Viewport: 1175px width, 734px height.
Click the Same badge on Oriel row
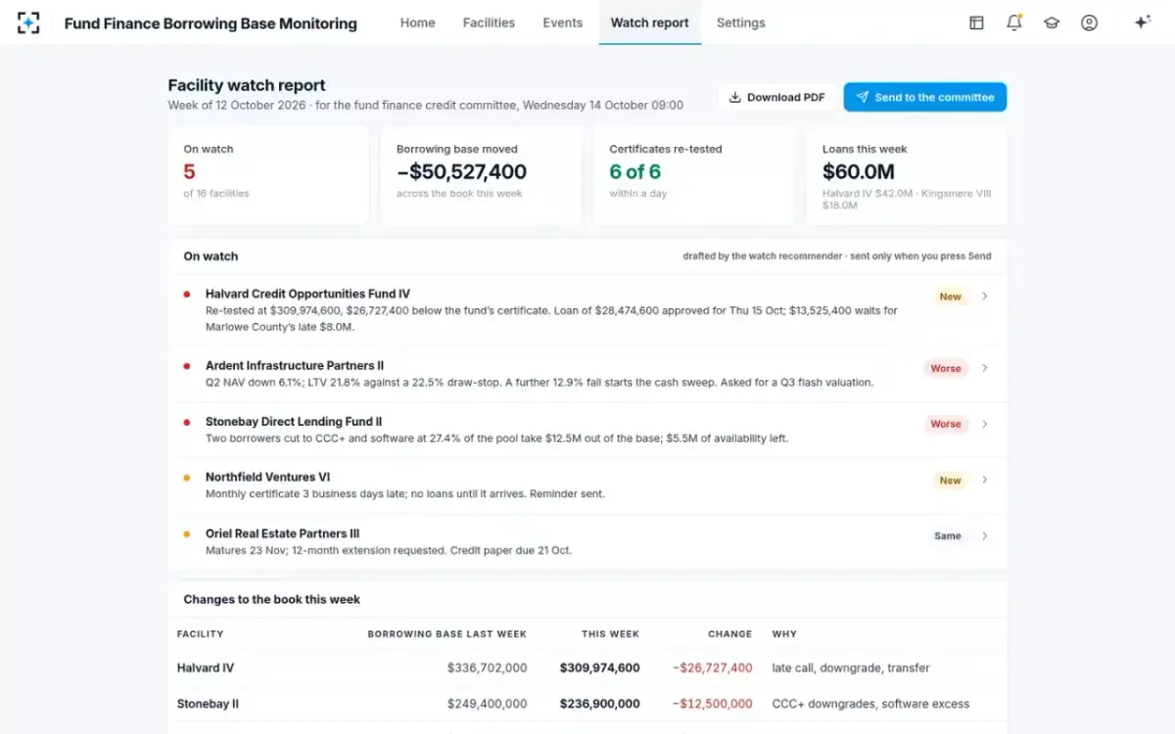tap(947, 536)
